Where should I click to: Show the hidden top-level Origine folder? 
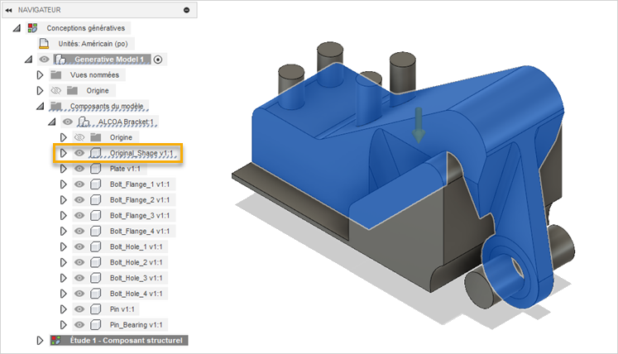[56, 91]
